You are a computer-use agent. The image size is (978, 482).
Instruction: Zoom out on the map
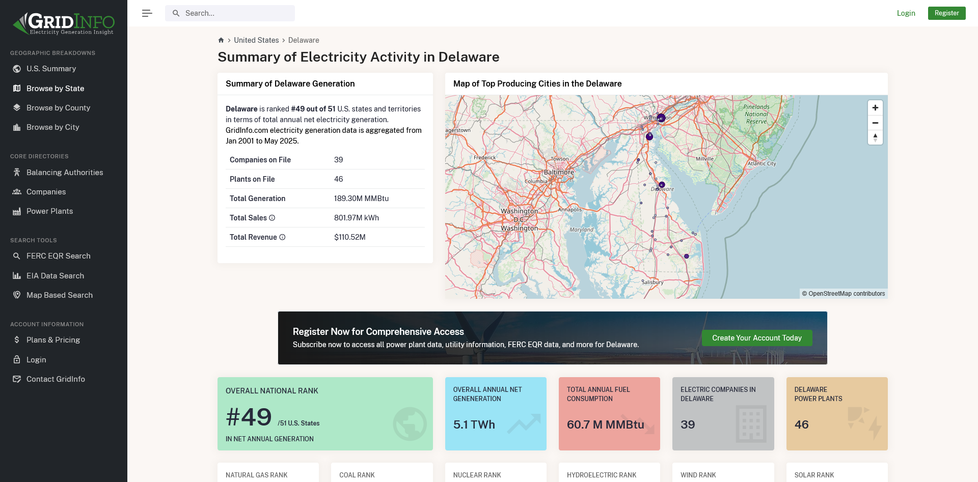click(875, 123)
